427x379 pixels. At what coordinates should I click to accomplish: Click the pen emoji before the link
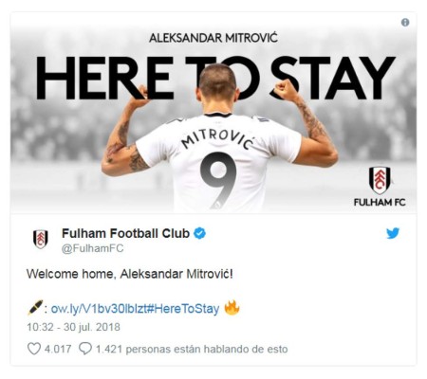[35, 308]
